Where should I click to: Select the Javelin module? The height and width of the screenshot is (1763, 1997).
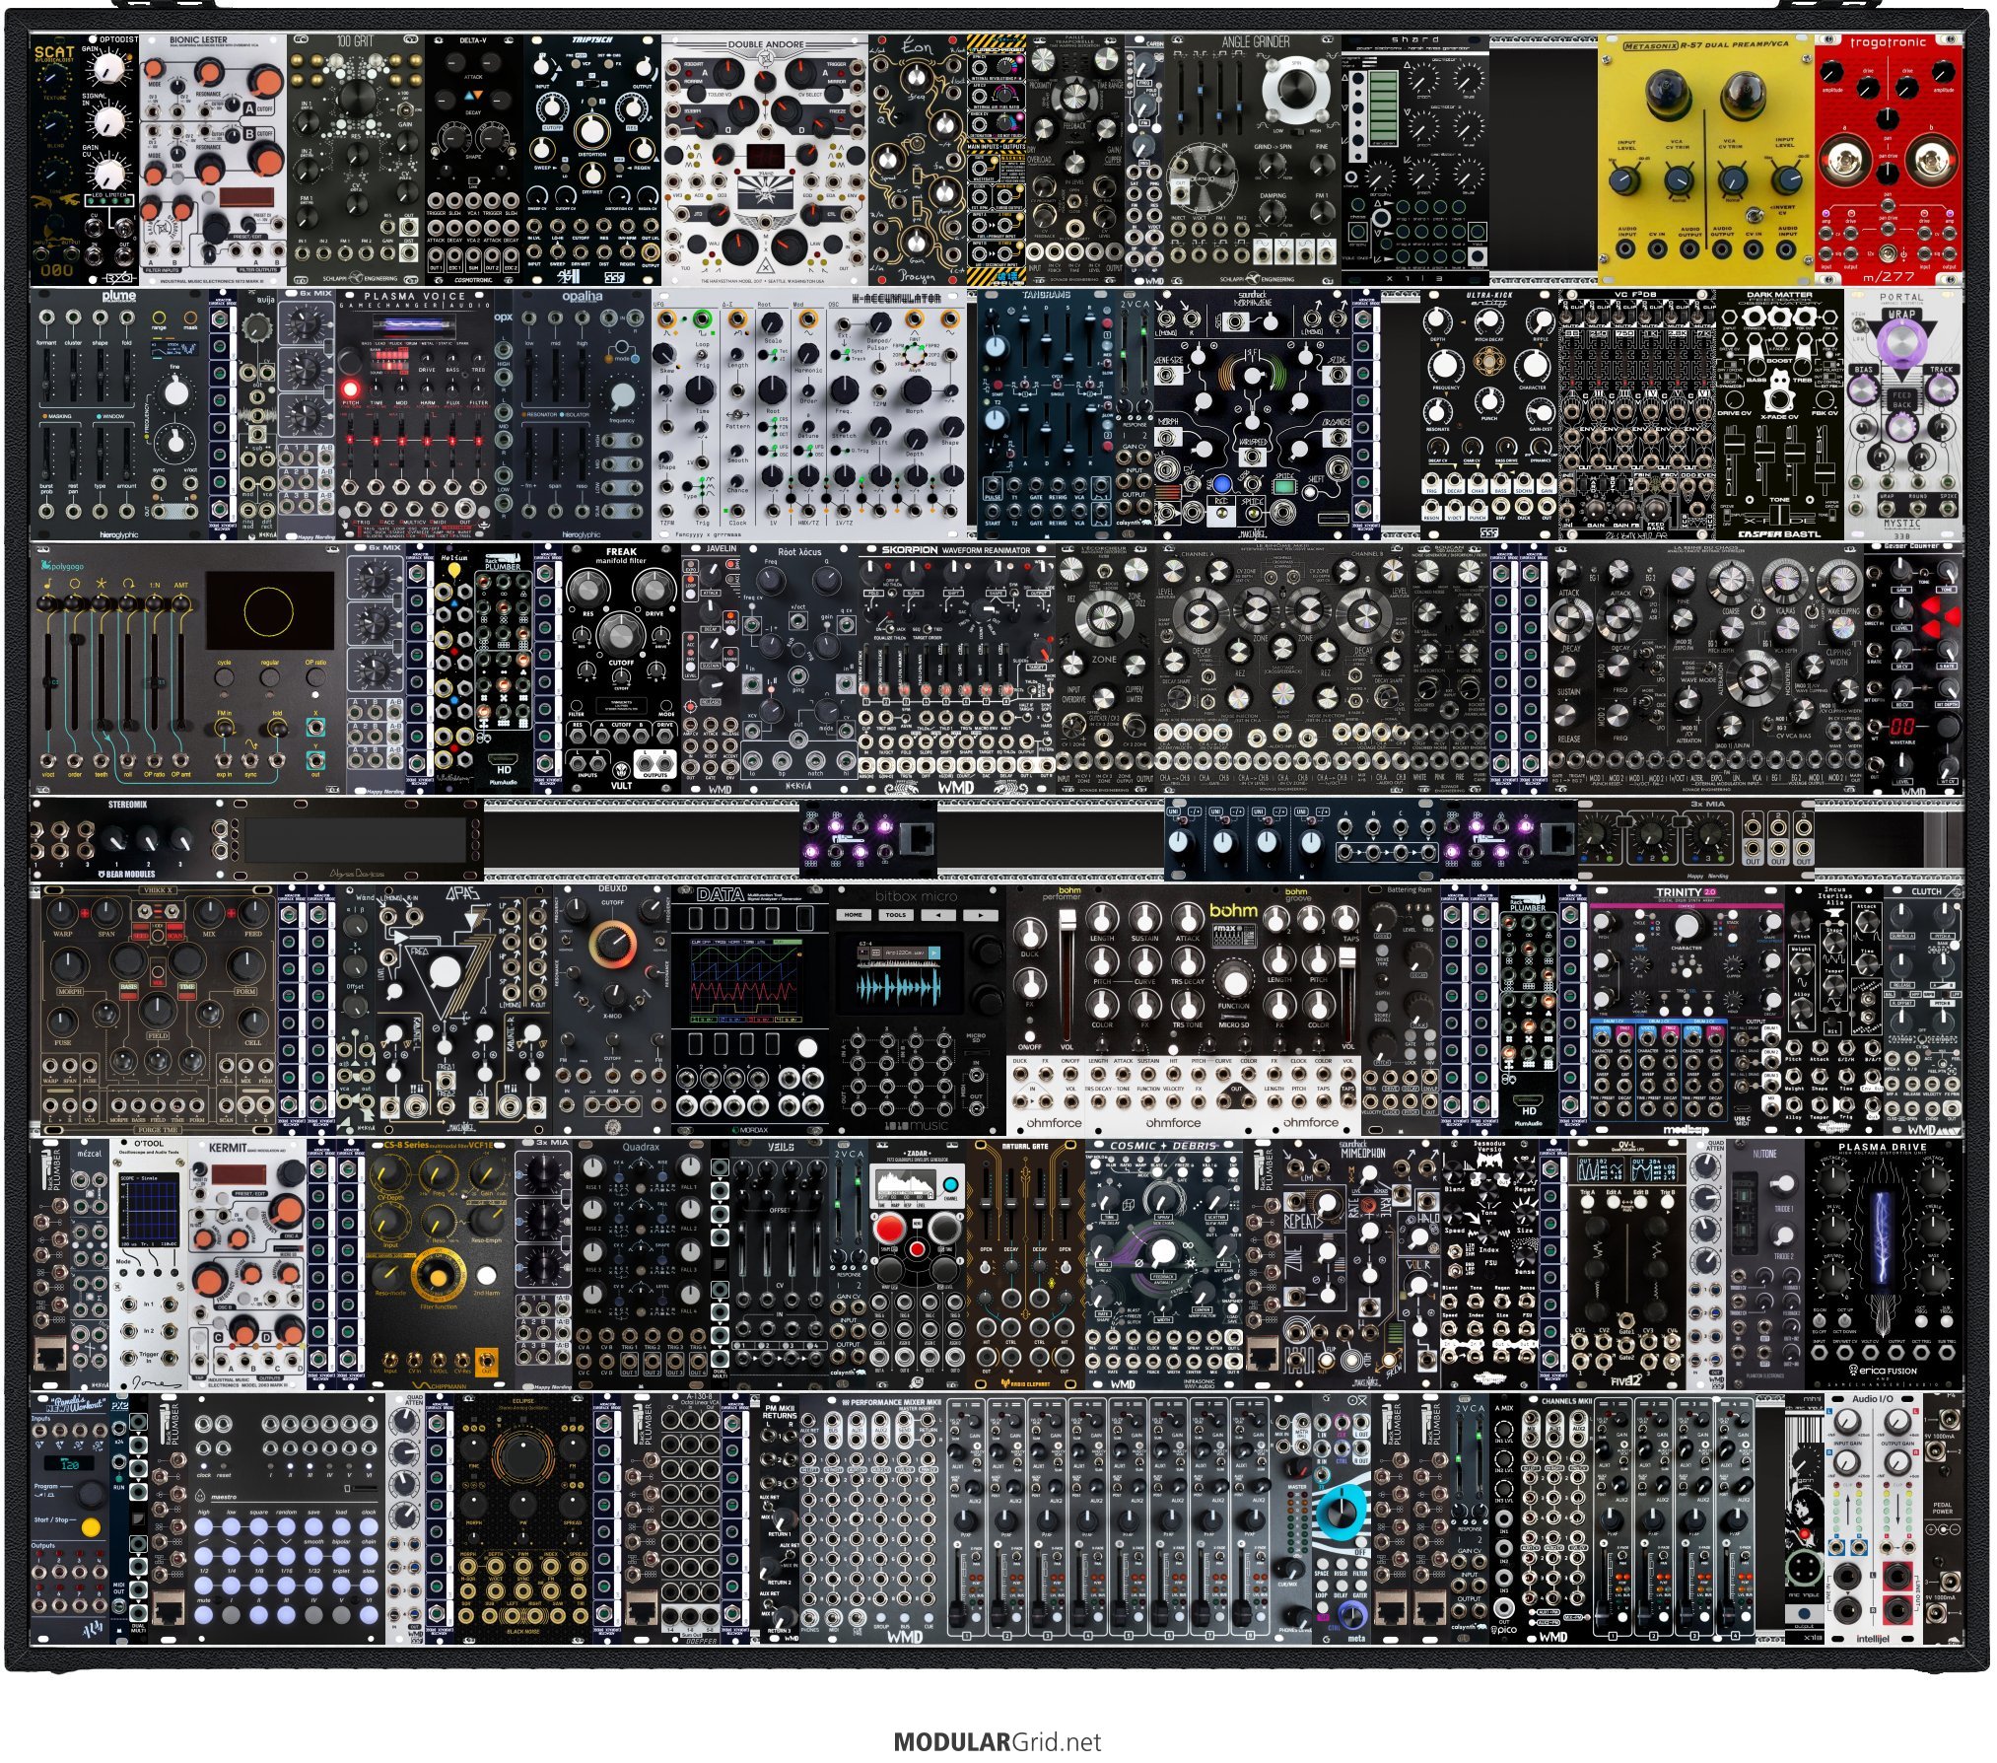pyautogui.click(x=711, y=670)
